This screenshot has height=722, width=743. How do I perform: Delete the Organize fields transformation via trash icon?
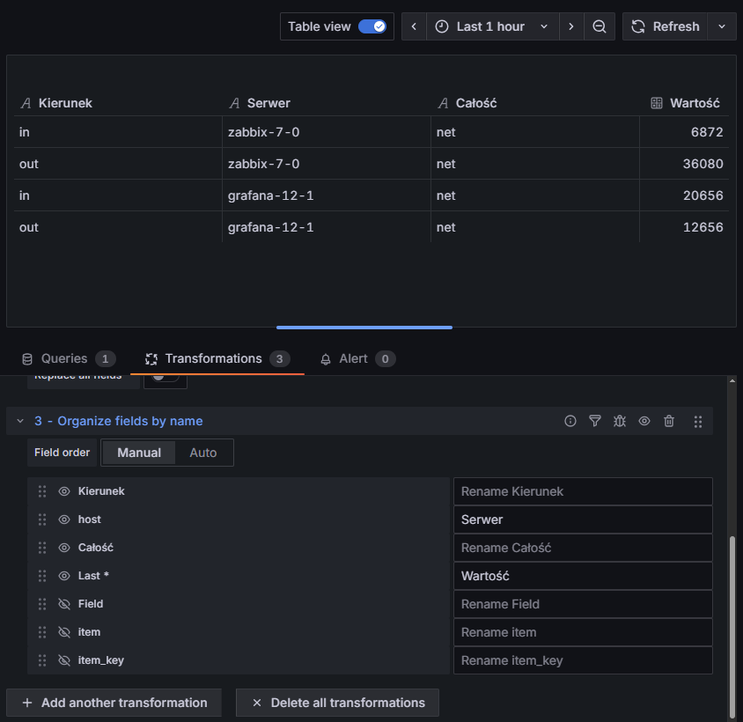(669, 422)
